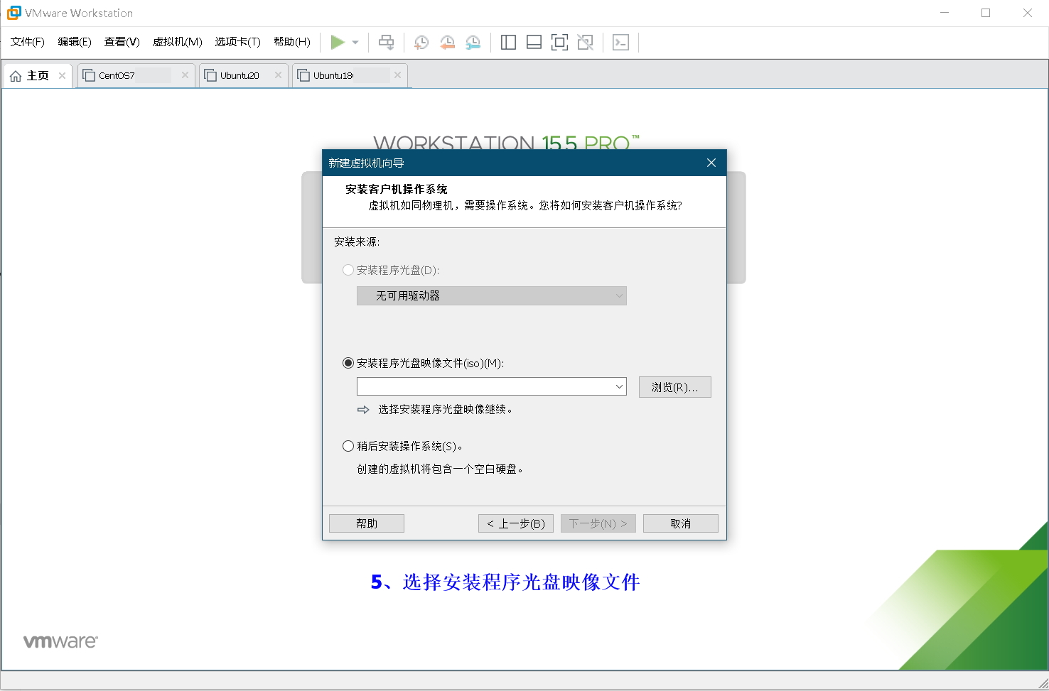Open the 无可用驱动器 drive dropdown
The width and height of the screenshot is (1049, 691).
click(x=491, y=295)
